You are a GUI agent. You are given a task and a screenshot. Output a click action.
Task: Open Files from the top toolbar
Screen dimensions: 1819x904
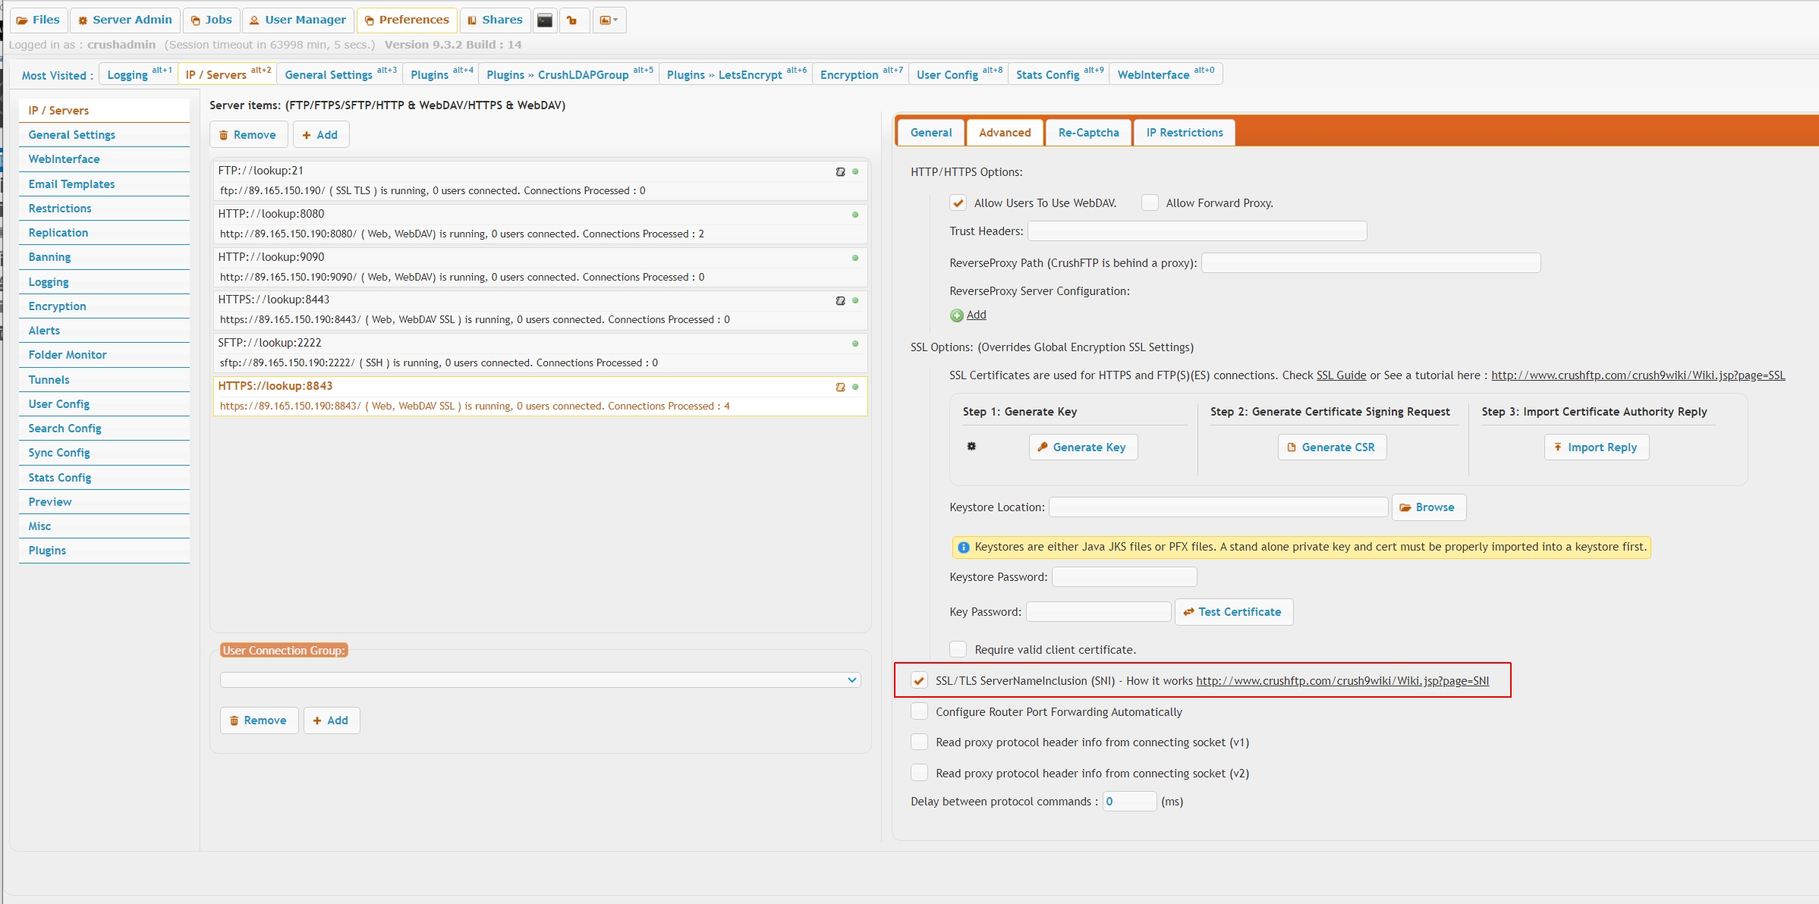point(38,20)
